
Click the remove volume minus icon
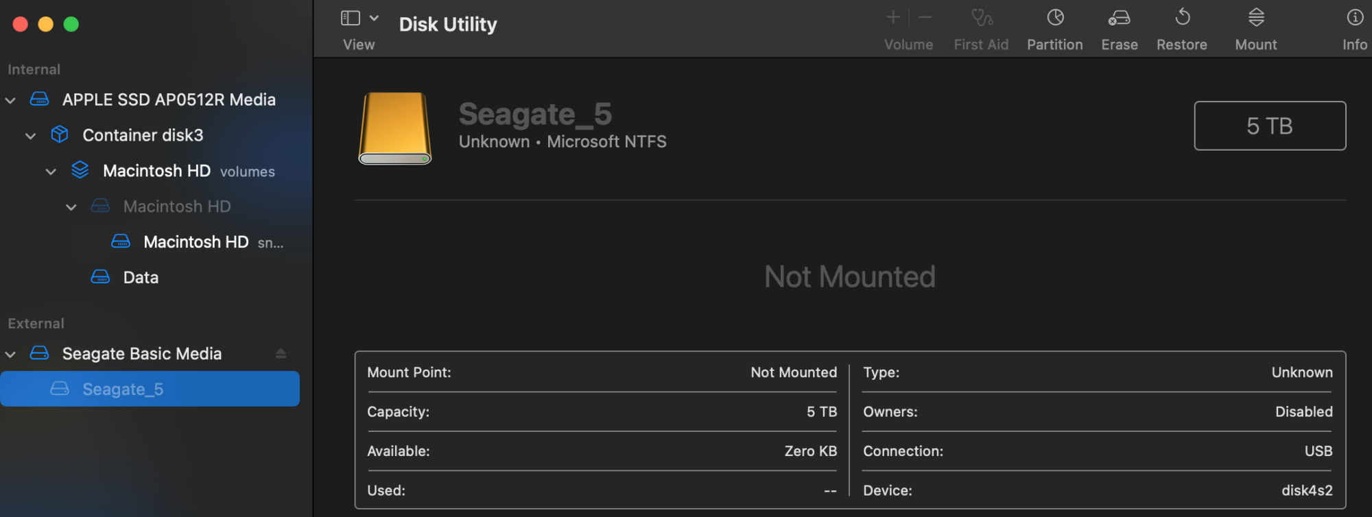click(x=925, y=18)
